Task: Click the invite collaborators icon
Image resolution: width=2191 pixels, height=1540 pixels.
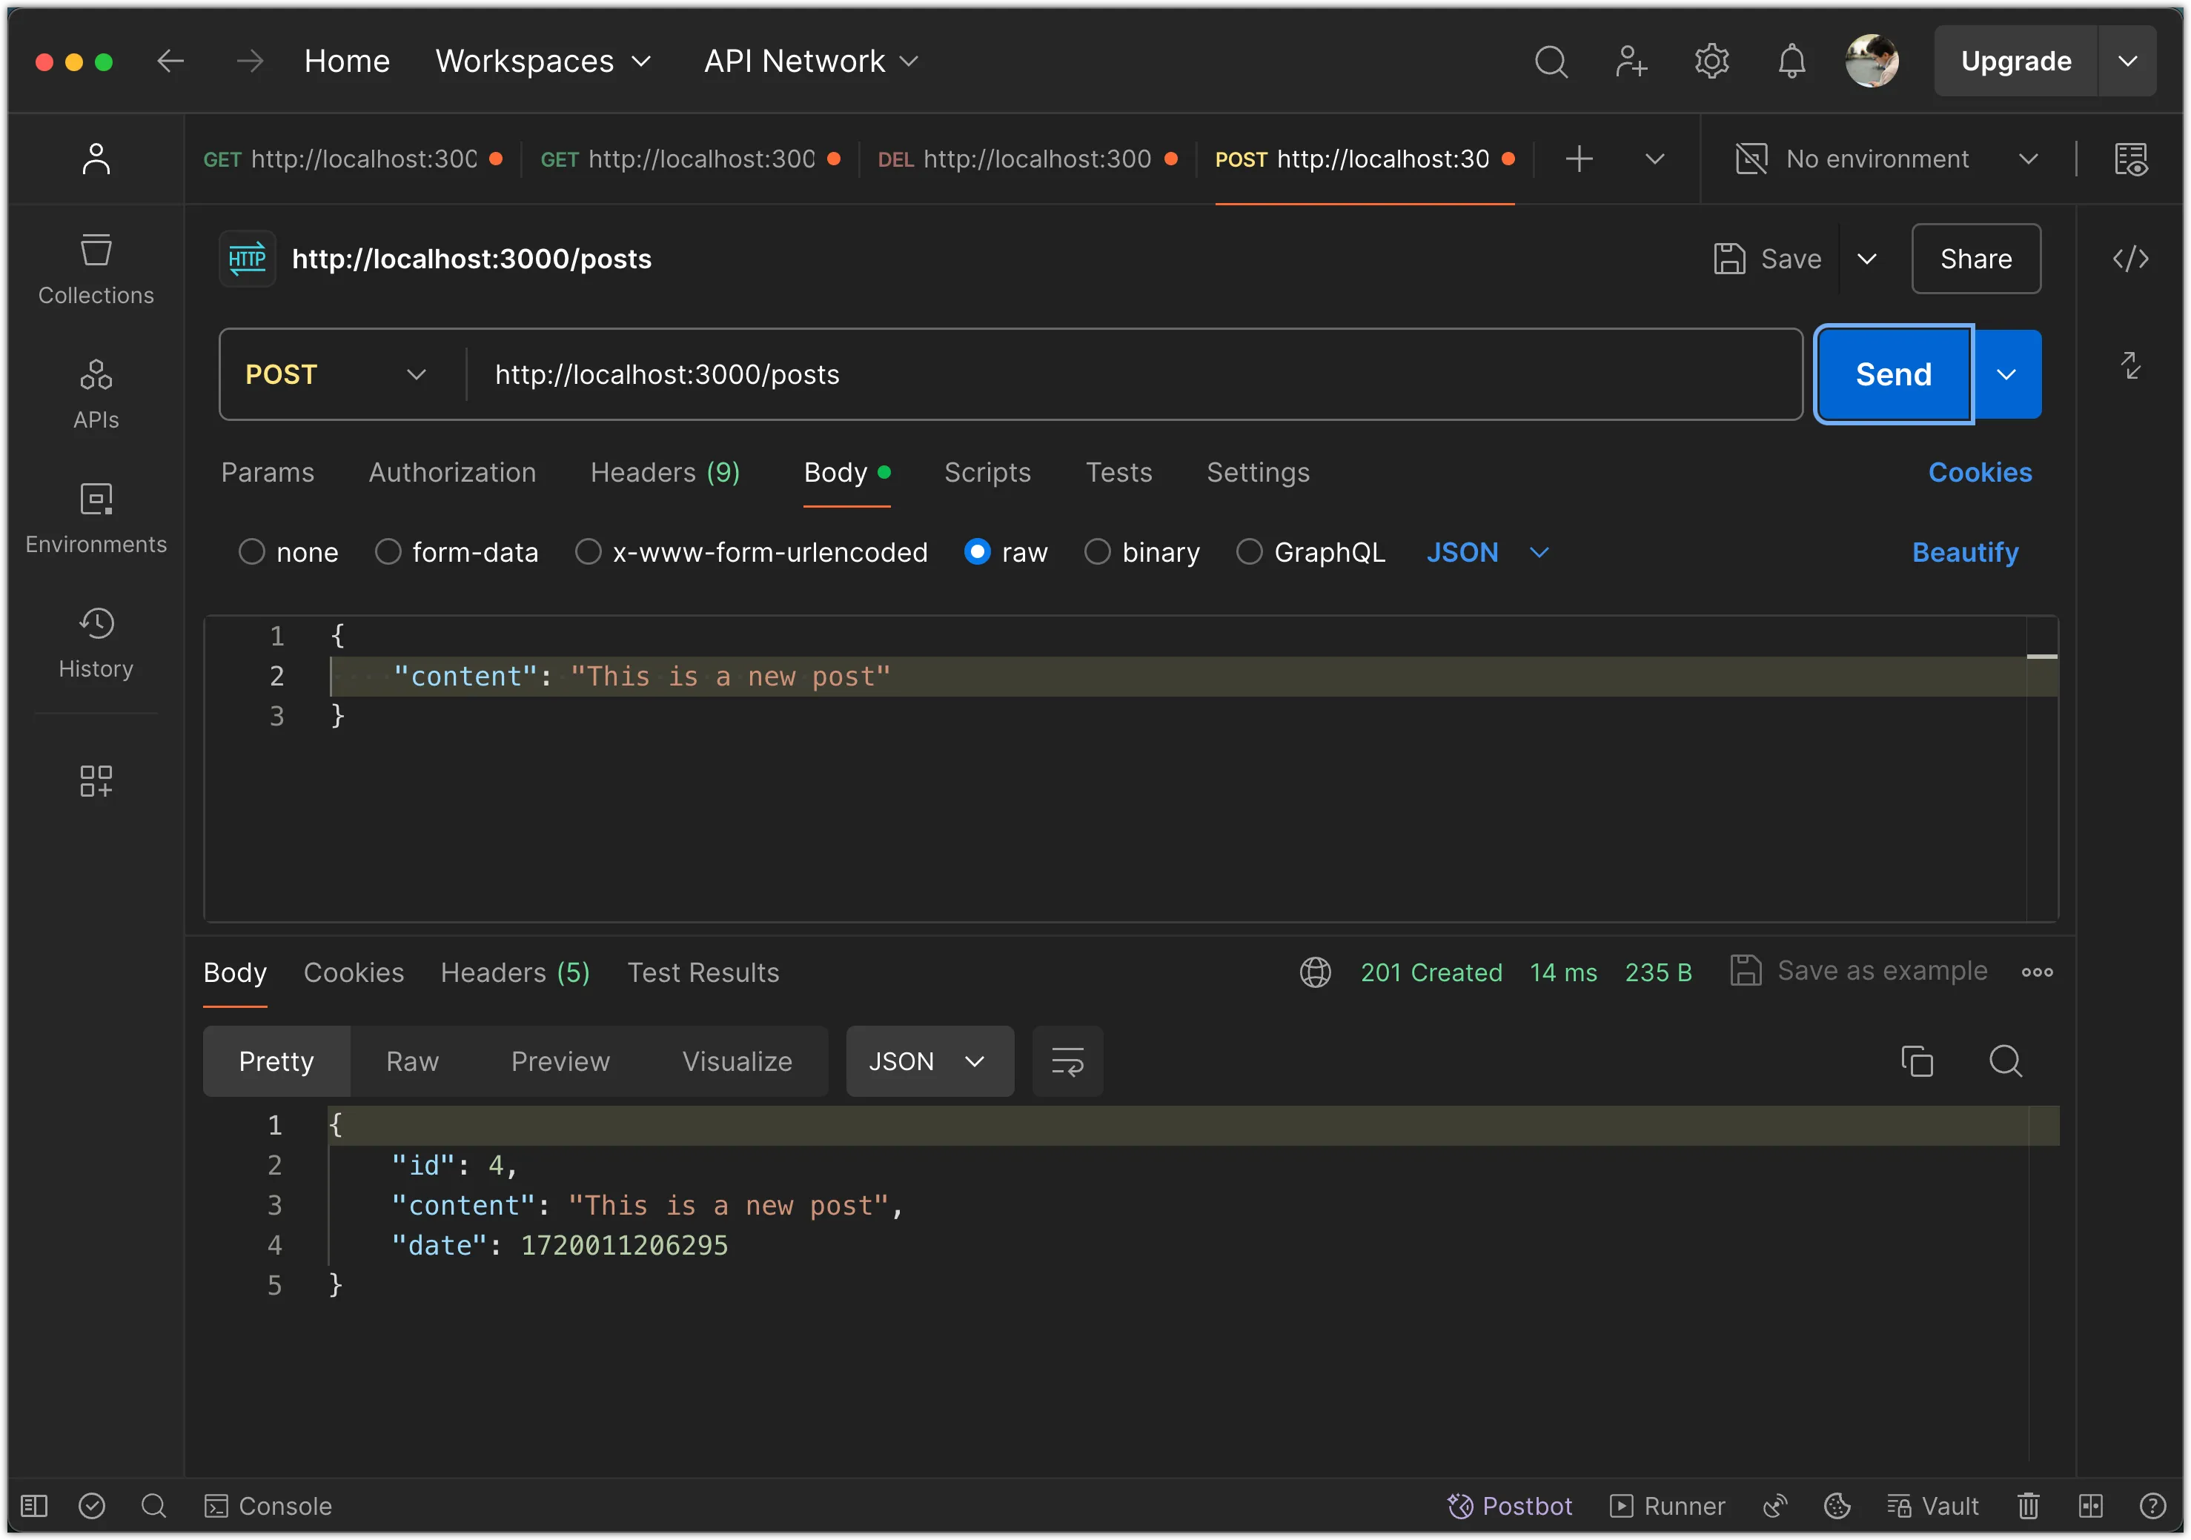Action: [x=1631, y=61]
